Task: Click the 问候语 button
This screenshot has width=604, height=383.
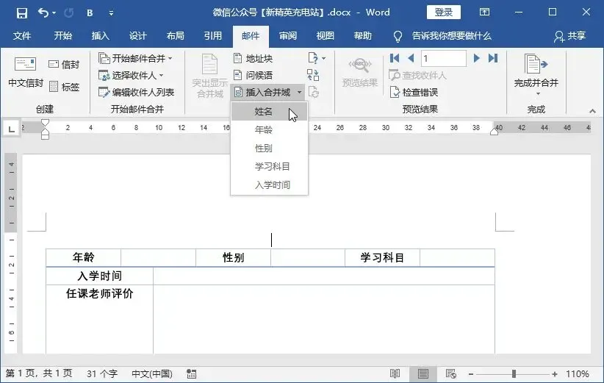Action: coord(253,75)
